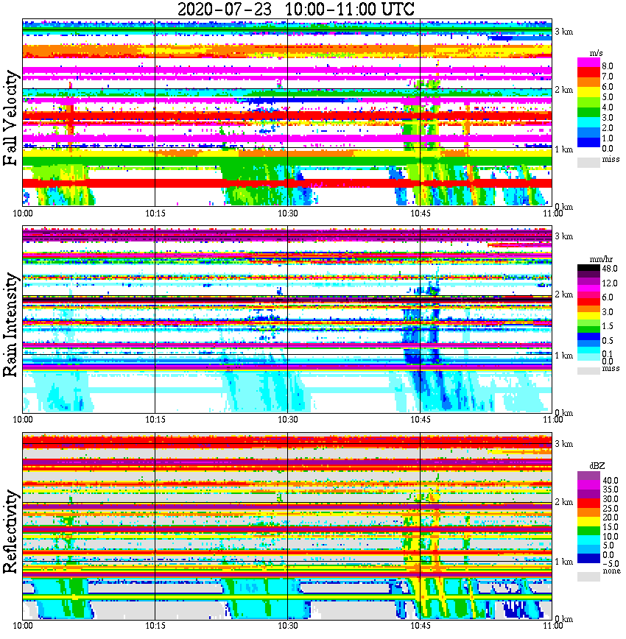Select the dark blue swatch in the dBZ legend
The image size is (626, 639).
(x=588, y=558)
